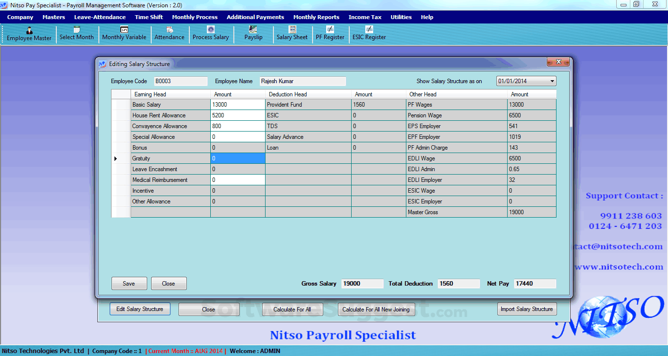Click the Master Gross row label

[x=457, y=212]
